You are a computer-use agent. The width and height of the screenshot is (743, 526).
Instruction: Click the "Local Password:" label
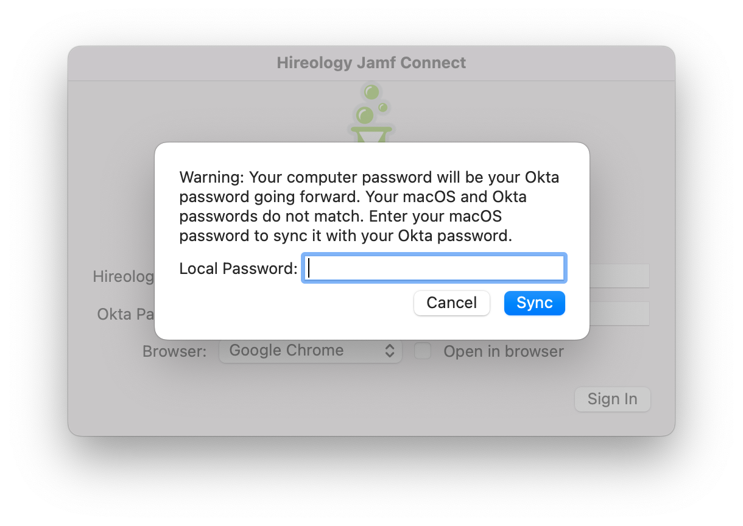pos(238,268)
